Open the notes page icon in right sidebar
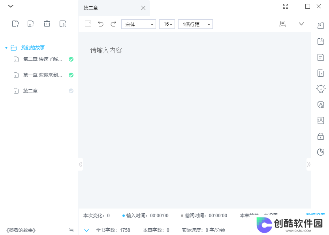The height and width of the screenshot is (235, 329). (x=321, y=57)
